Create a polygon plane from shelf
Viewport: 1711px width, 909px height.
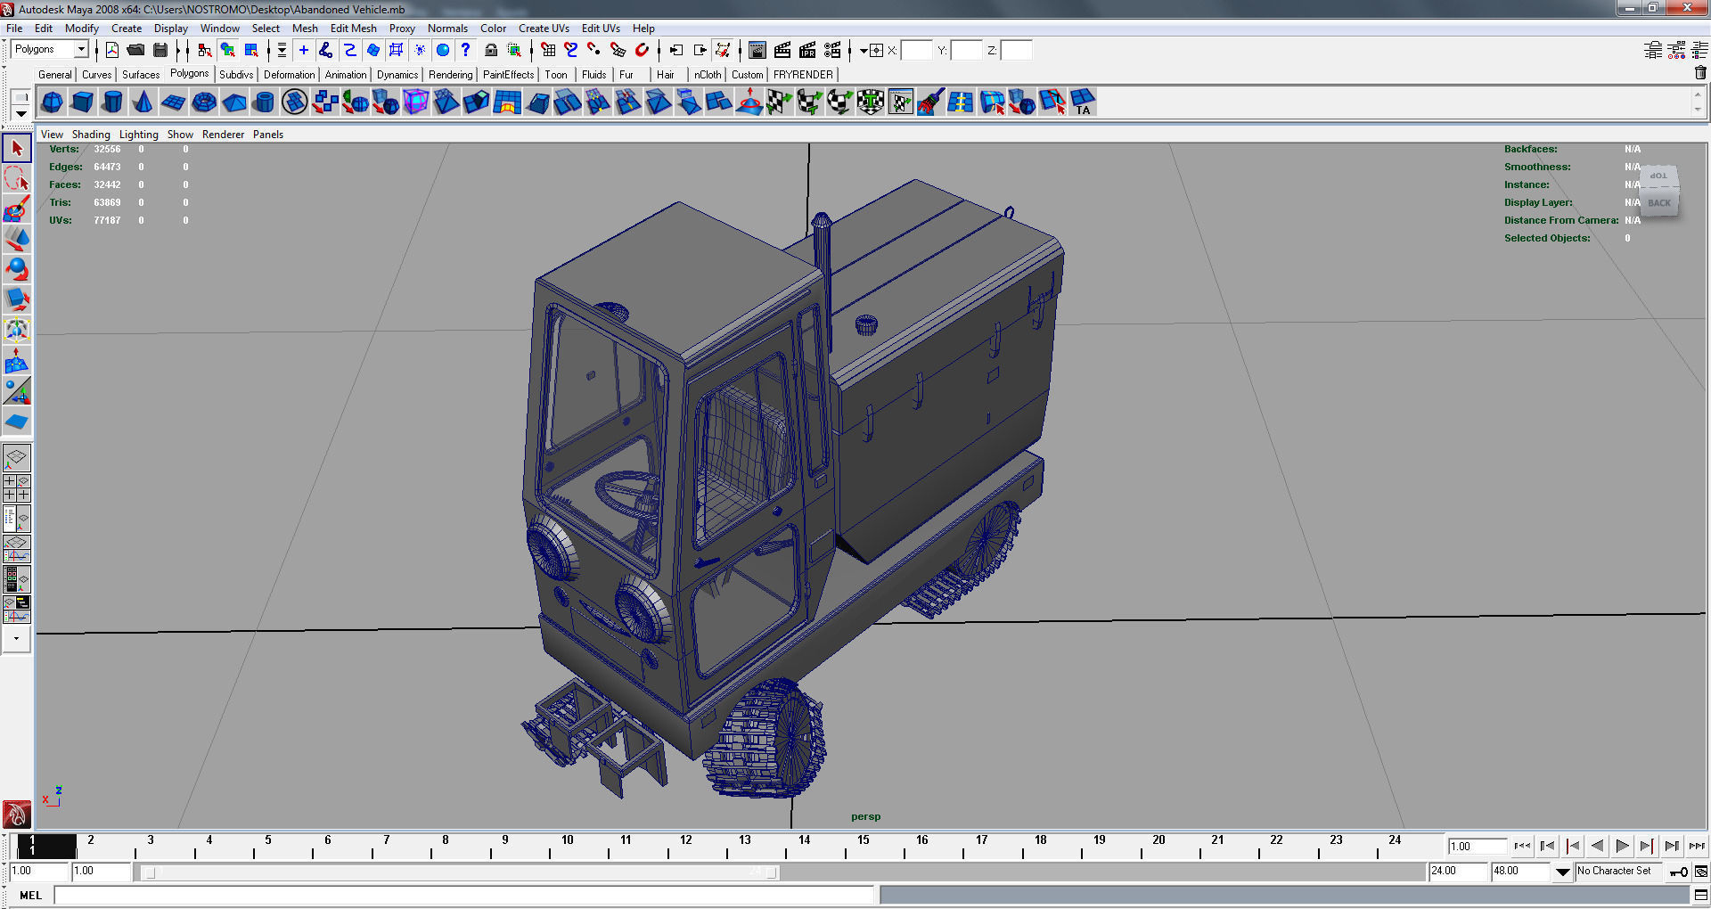(x=174, y=102)
